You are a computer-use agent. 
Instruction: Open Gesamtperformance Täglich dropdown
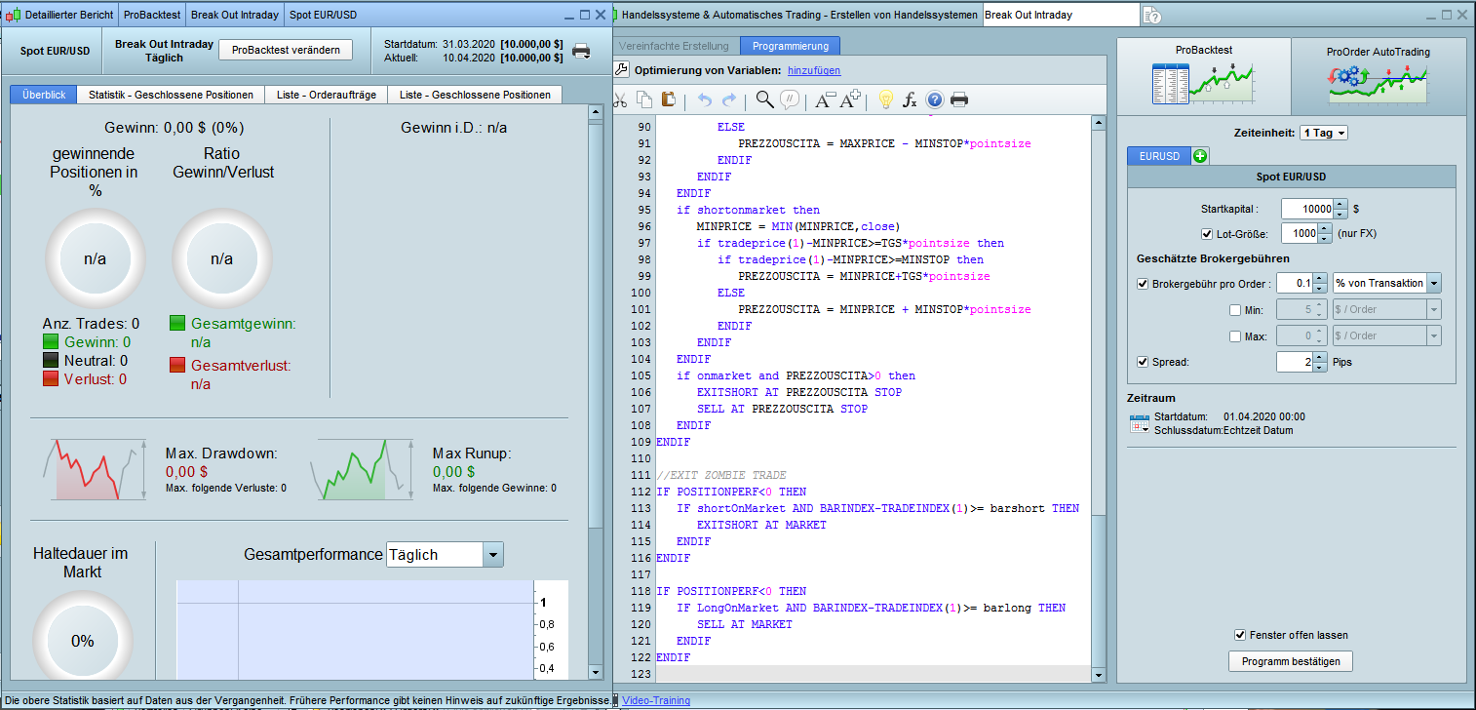(492, 555)
